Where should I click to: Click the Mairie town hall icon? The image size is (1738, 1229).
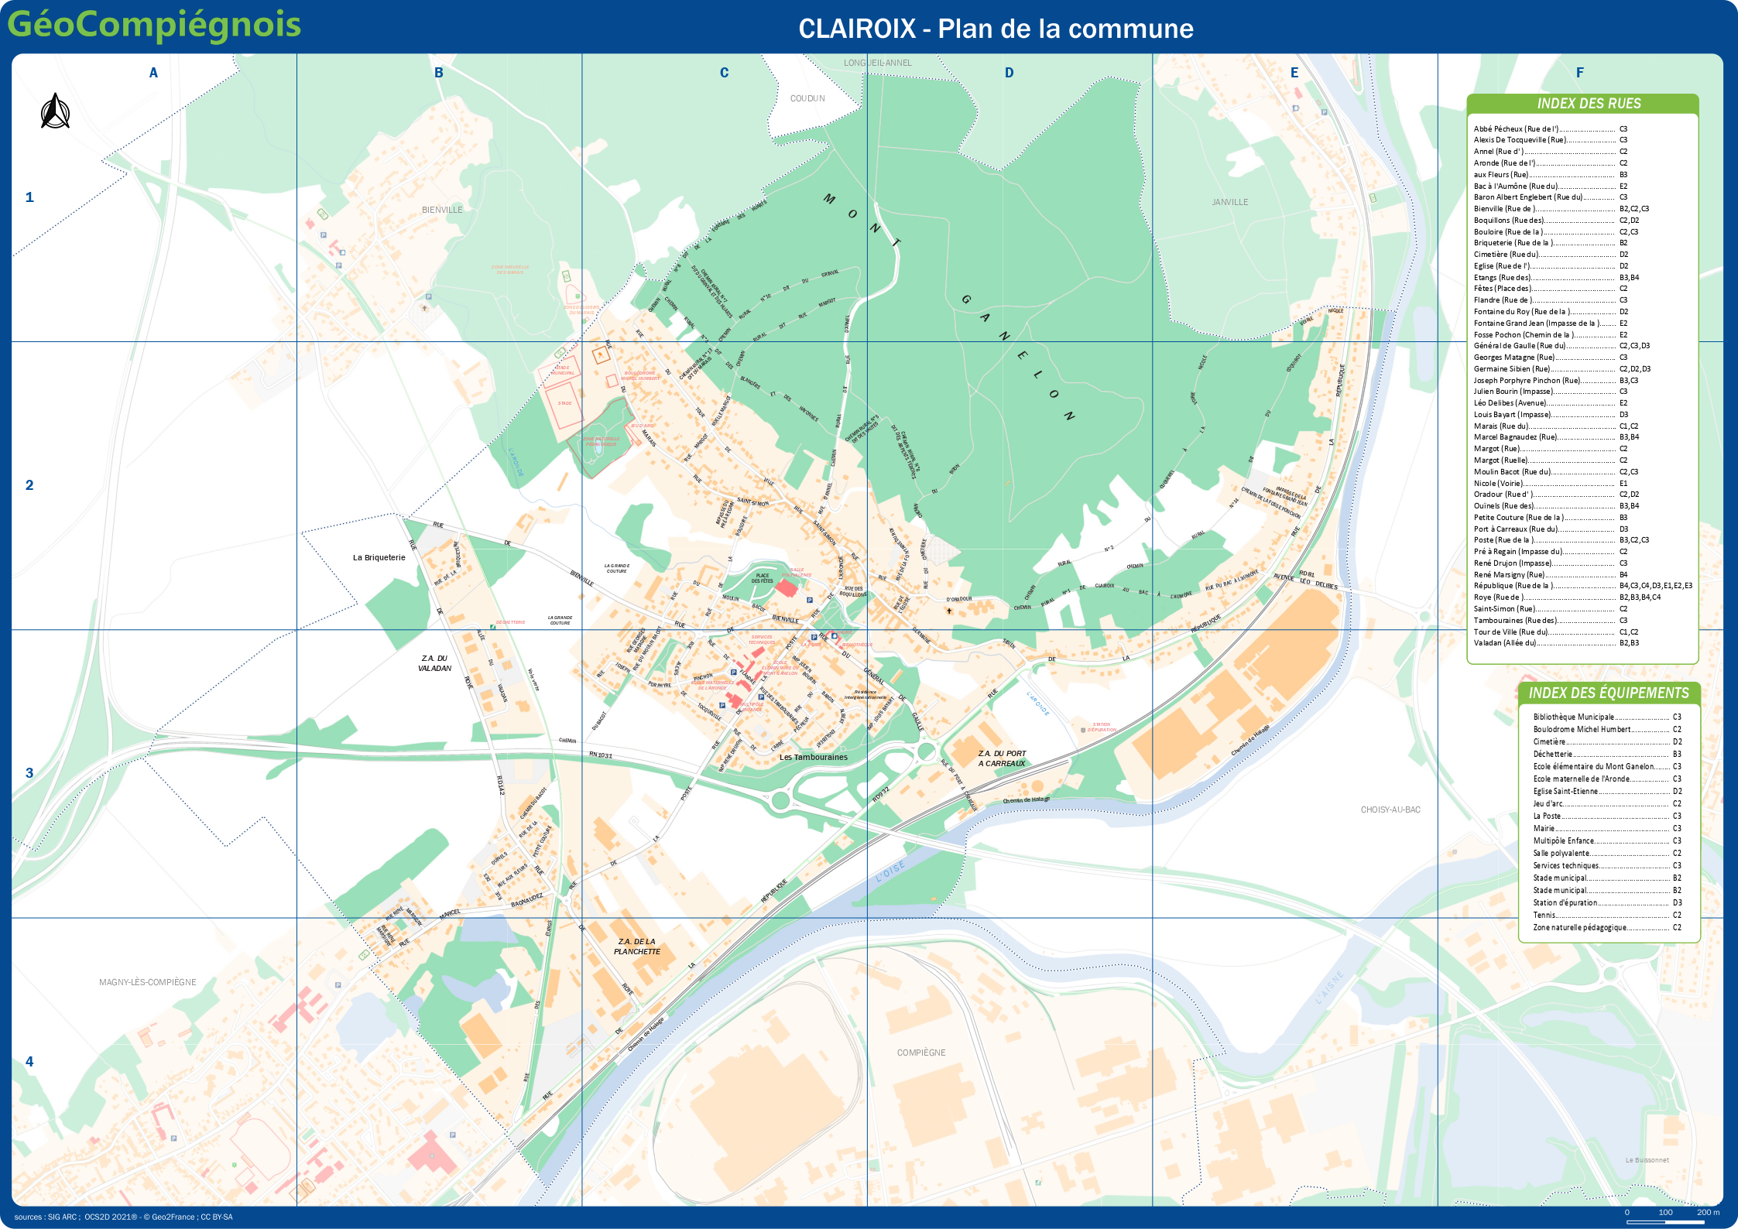(835, 636)
